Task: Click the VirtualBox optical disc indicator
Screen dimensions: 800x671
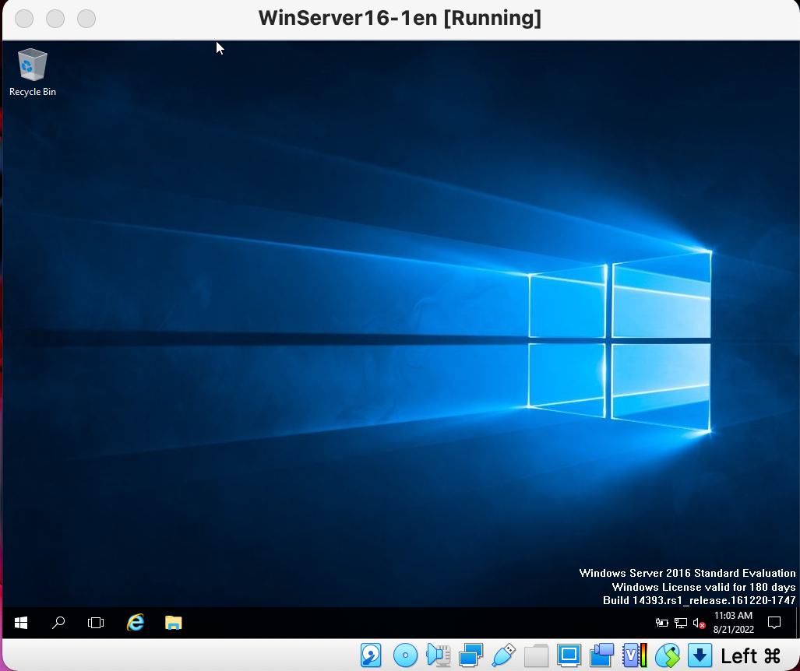Action: click(406, 655)
